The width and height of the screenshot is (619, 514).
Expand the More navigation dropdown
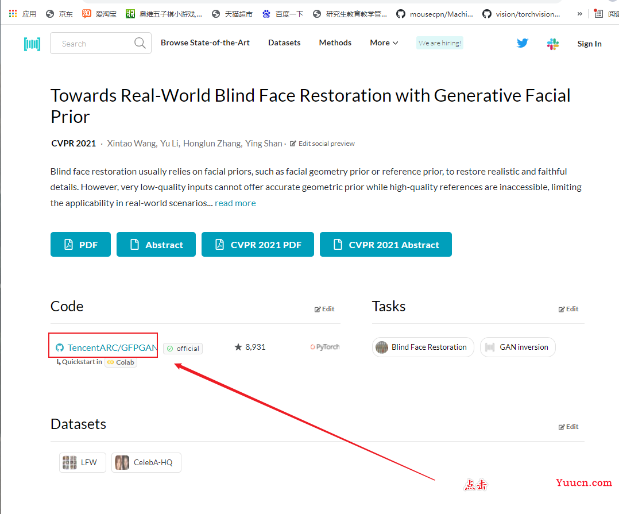click(x=384, y=42)
